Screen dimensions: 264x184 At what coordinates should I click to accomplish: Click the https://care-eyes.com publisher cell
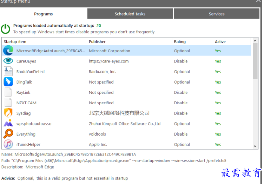point(108,61)
